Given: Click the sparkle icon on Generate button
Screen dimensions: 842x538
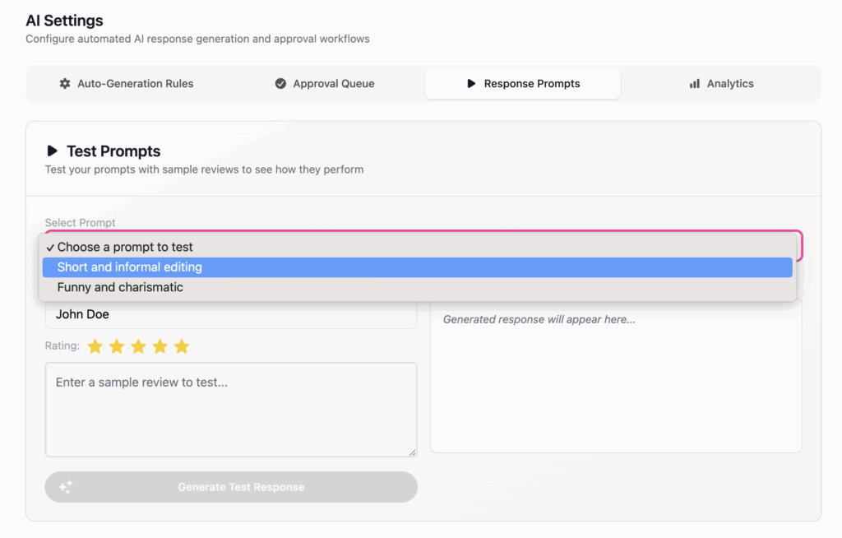Looking at the screenshot, I should (66, 487).
